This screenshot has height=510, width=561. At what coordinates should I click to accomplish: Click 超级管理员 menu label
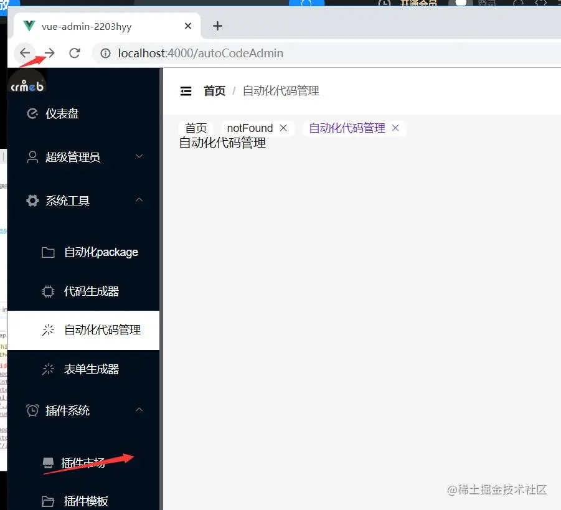73,157
